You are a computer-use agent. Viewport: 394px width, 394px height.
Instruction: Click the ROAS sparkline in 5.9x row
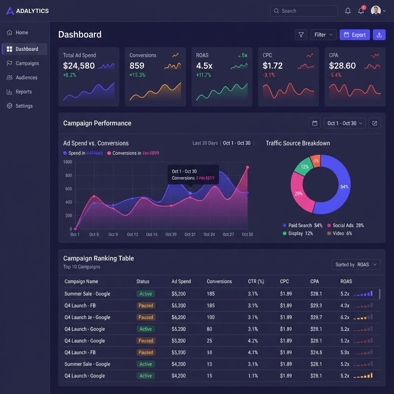pos(363,352)
